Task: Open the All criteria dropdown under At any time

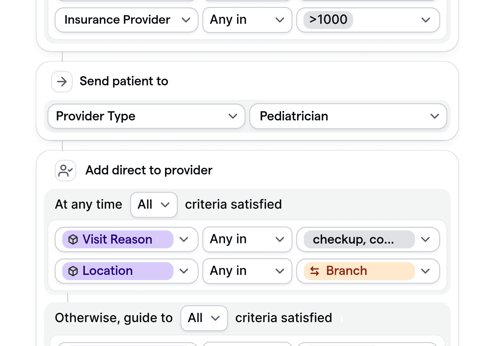Action: [154, 204]
